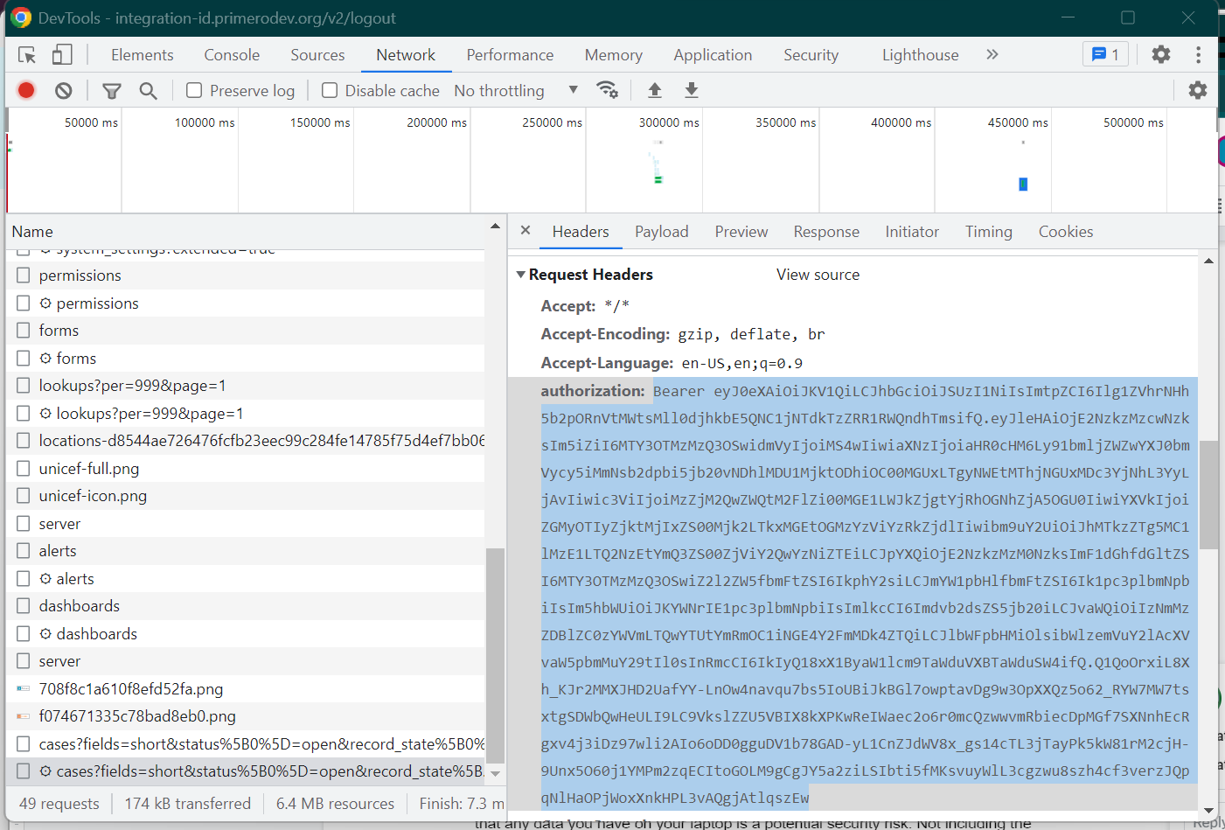Enable Disable cache checkbox
Viewport: 1225px width, 830px height.
pos(330,90)
